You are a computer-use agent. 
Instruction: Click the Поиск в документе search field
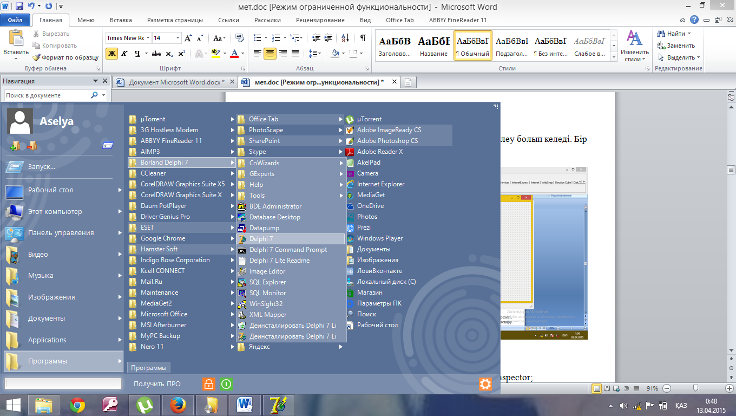pyautogui.click(x=47, y=95)
